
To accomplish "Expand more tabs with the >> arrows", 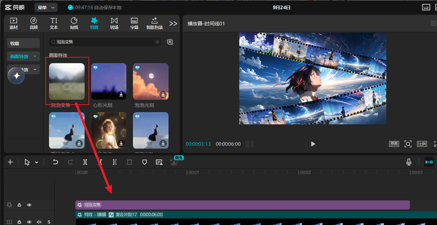I will point(173,23).
